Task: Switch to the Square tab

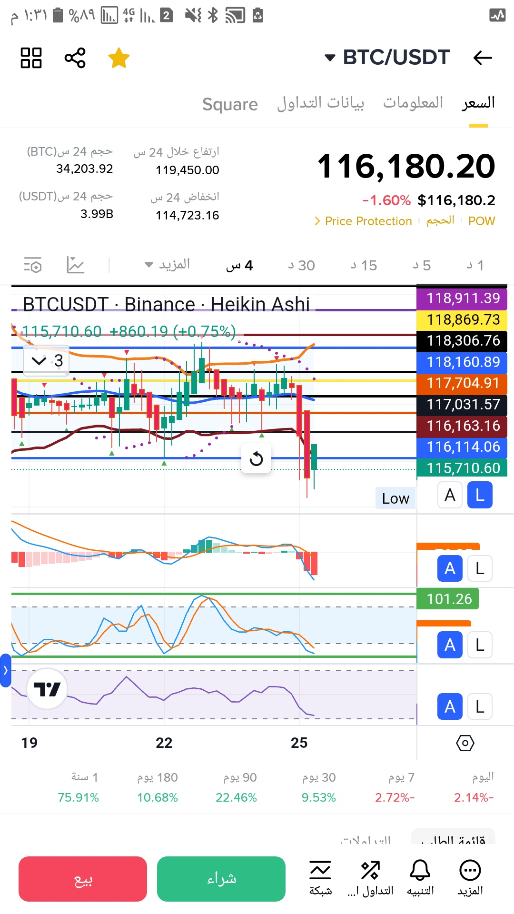Action: pos(230,104)
